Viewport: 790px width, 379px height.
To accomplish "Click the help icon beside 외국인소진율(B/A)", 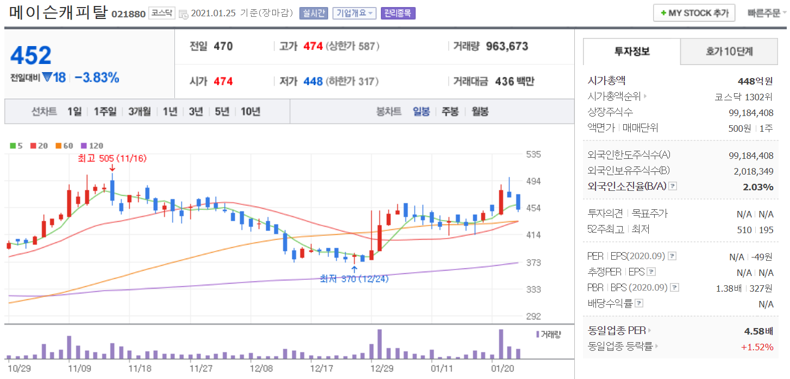I will click(x=673, y=187).
